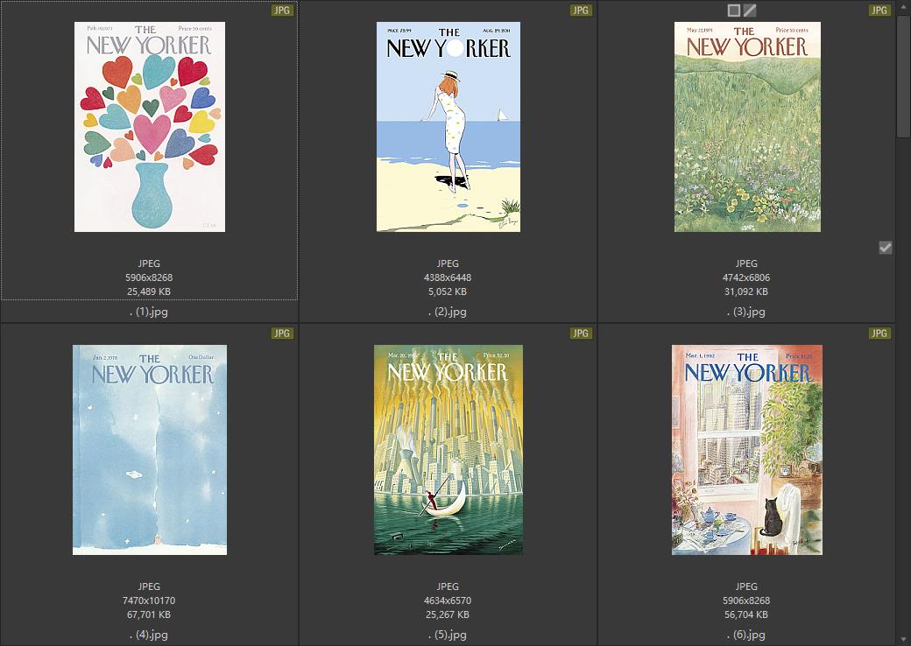The height and width of the screenshot is (646, 911).
Task: Tick the checkmark on image (3).jpg
Action: pyautogui.click(x=885, y=248)
